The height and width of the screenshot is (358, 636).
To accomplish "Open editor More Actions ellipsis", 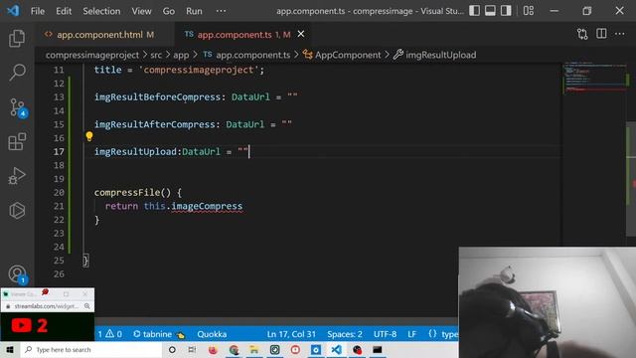I will click(x=620, y=34).
